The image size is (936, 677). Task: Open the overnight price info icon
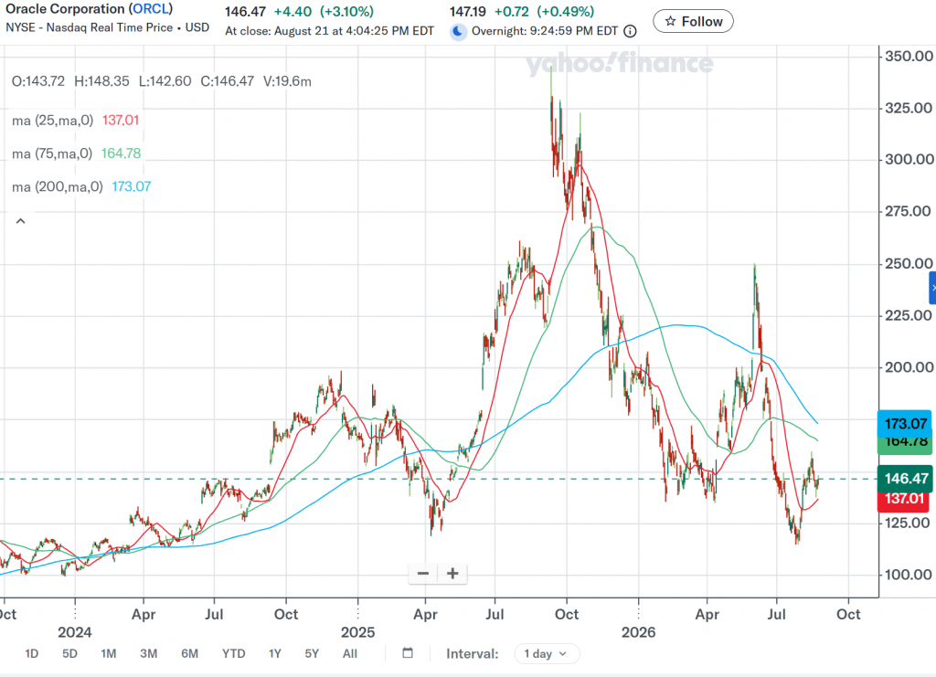(630, 31)
